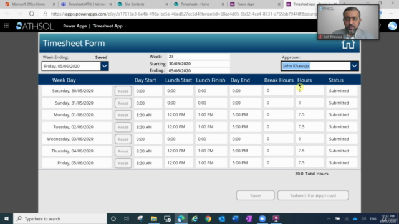This screenshot has width=399, height=224.
Task: Open File Explorer from taskbar
Action: coord(154,218)
